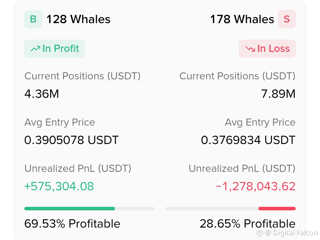Open the 178 Whales heading
This screenshot has width=320, height=240.
pos(242,19)
